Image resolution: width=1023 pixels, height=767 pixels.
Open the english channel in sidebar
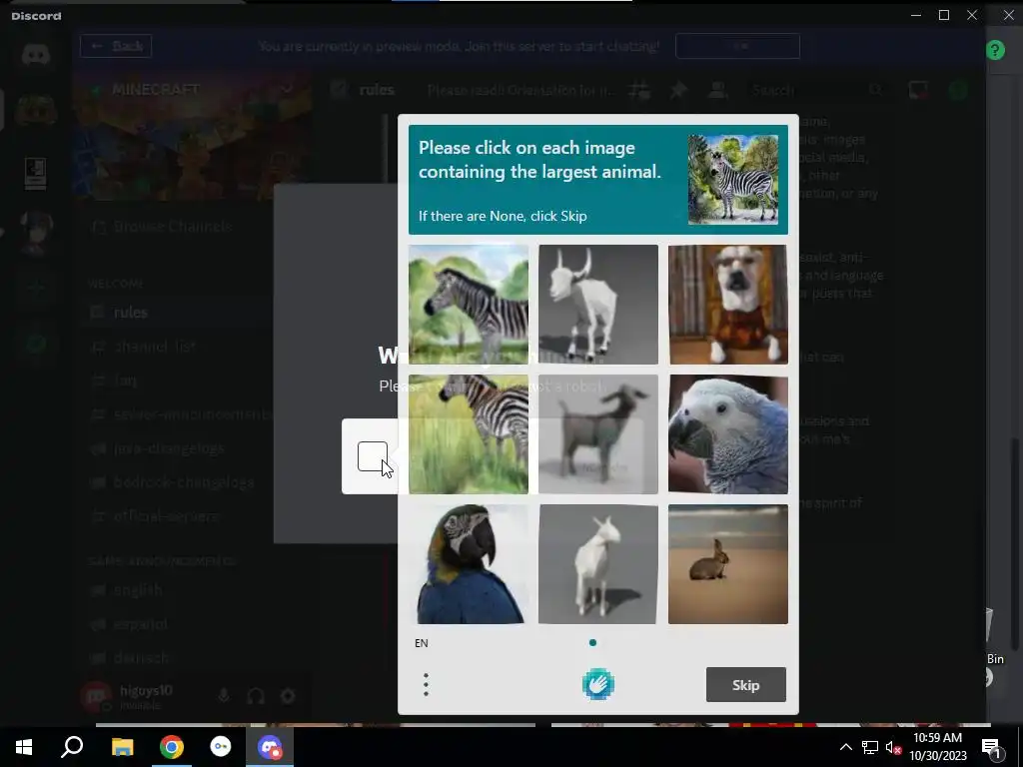[138, 590]
